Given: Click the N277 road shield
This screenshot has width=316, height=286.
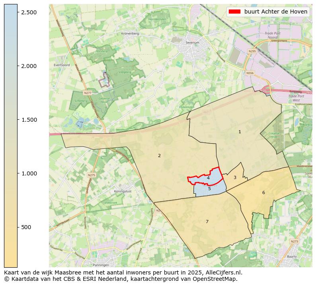Looking at the screenshot, I should [x=88, y=93].
